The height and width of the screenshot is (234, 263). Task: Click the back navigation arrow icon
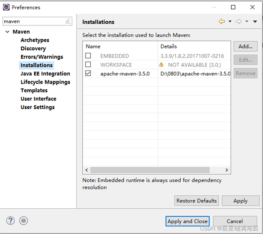point(222,22)
